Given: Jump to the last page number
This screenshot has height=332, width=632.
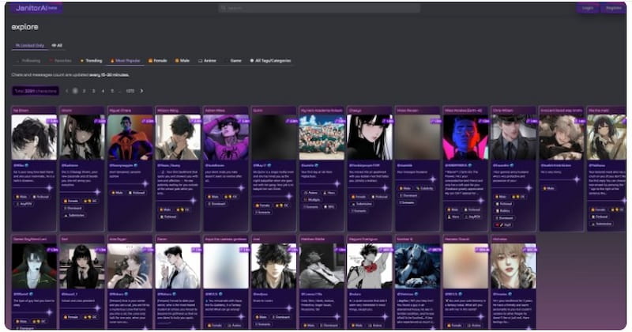Looking at the screenshot, I should [130, 91].
